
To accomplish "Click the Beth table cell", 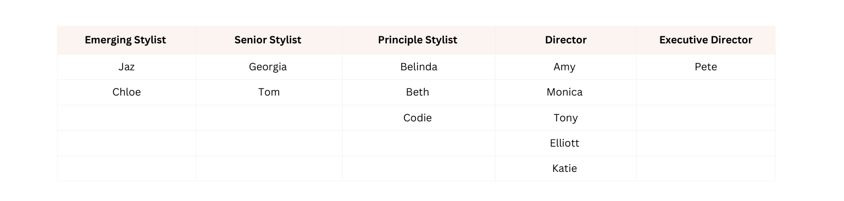I will point(418,92).
